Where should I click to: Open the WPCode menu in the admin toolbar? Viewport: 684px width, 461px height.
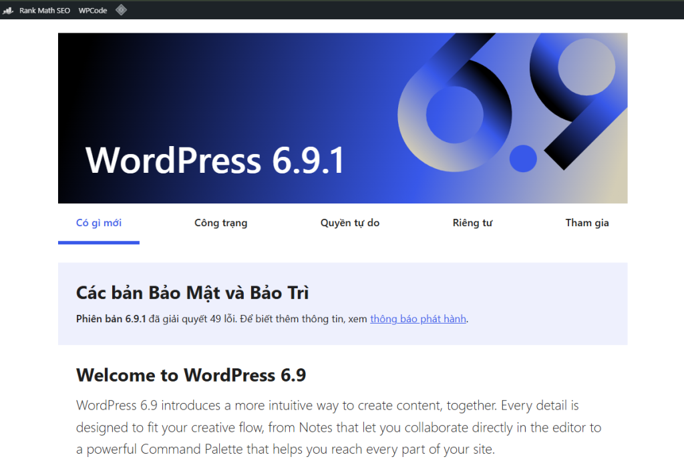(92, 10)
